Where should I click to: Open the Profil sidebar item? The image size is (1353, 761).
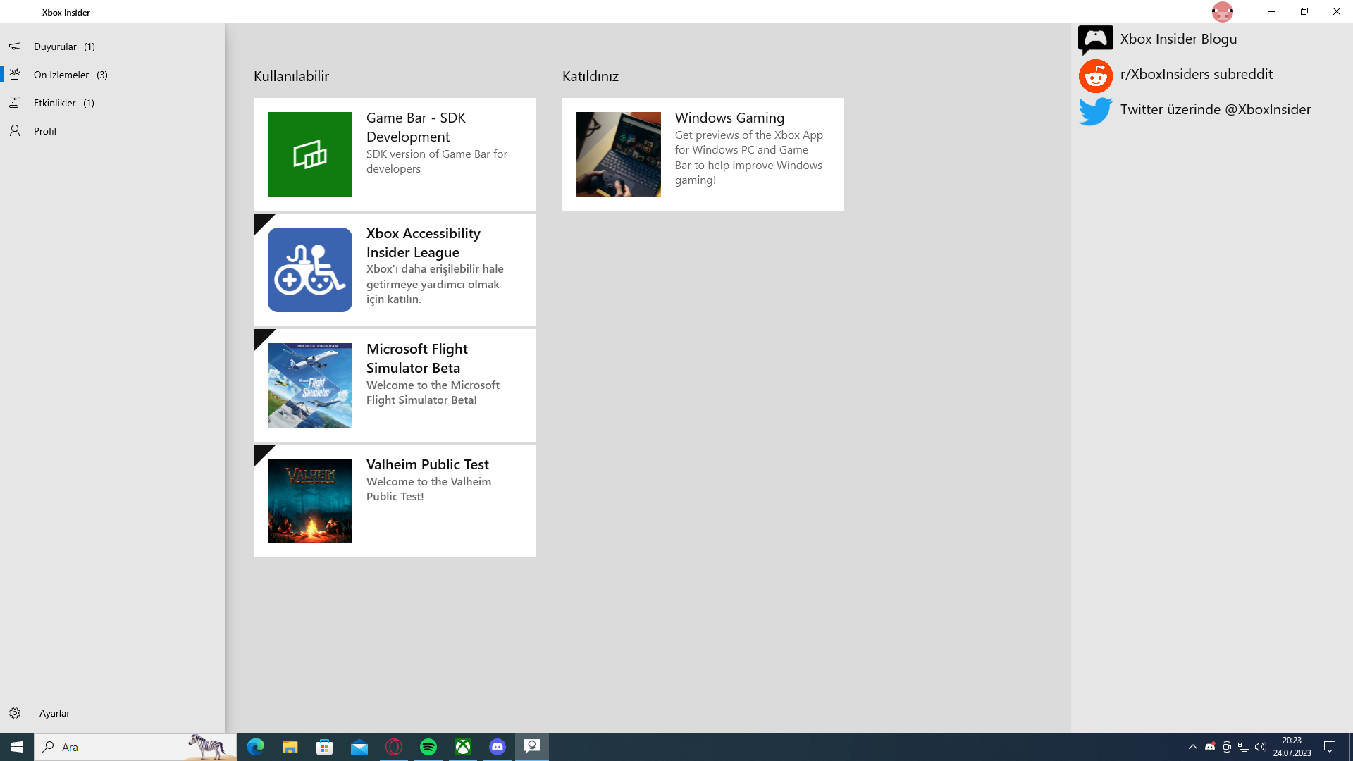(x=45, y=131)
